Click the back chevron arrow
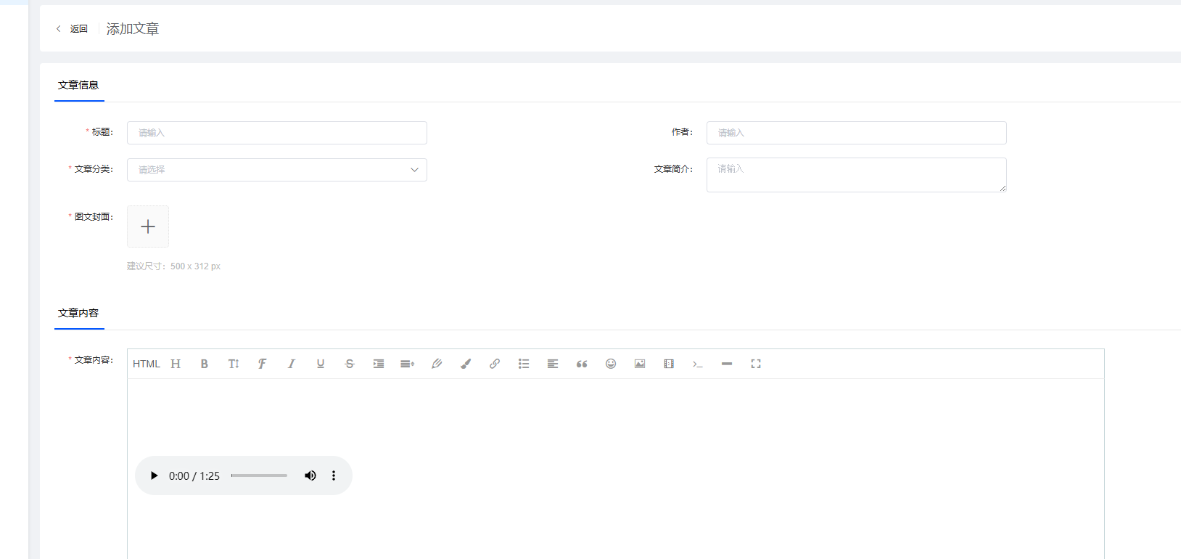Viewport: 1181px width, 559px height. [59, 29]
